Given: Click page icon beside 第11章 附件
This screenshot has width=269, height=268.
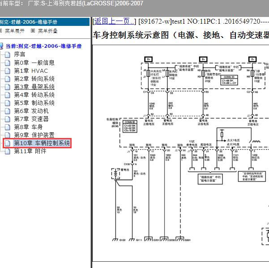Looking at the screenshot, I should 7,151.
